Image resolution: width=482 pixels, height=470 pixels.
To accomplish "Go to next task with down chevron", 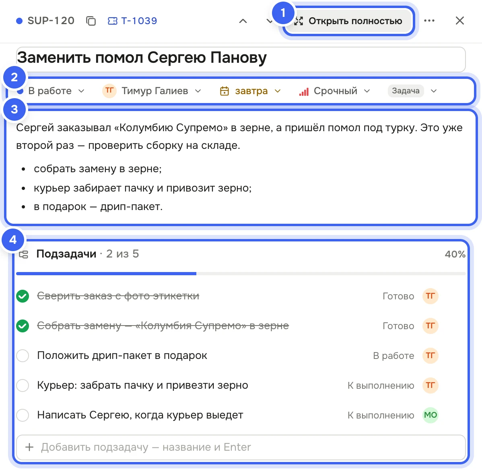I will coord(269,21).
